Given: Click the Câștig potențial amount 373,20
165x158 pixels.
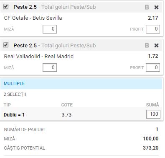Looking at the screenshot, I should 151,148.
